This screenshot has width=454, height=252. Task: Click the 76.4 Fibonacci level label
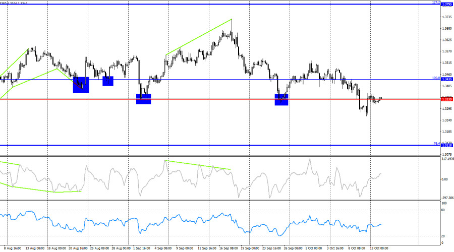(436, 144)
